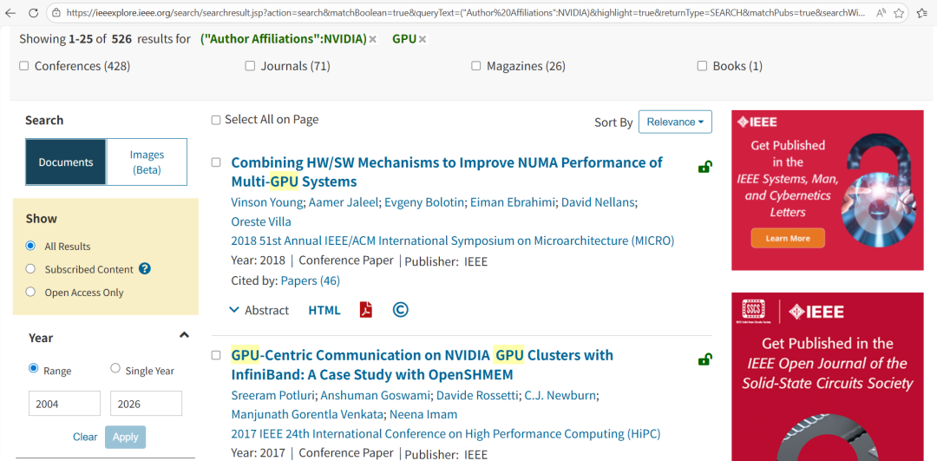Open HTML version of NUMA paper
Screen dimensions: 937x461
324,310
